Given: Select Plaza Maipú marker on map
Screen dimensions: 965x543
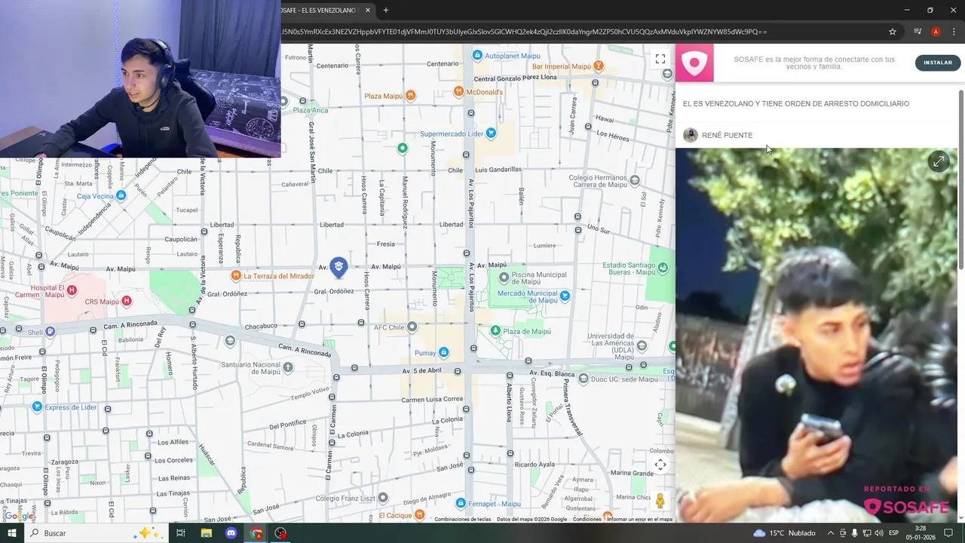Looking at the screenshot, I should pyautogui.click(x=410, y=96).
